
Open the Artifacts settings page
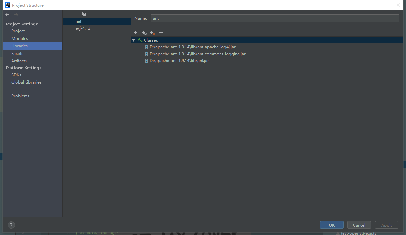click(x=19, y=61)
